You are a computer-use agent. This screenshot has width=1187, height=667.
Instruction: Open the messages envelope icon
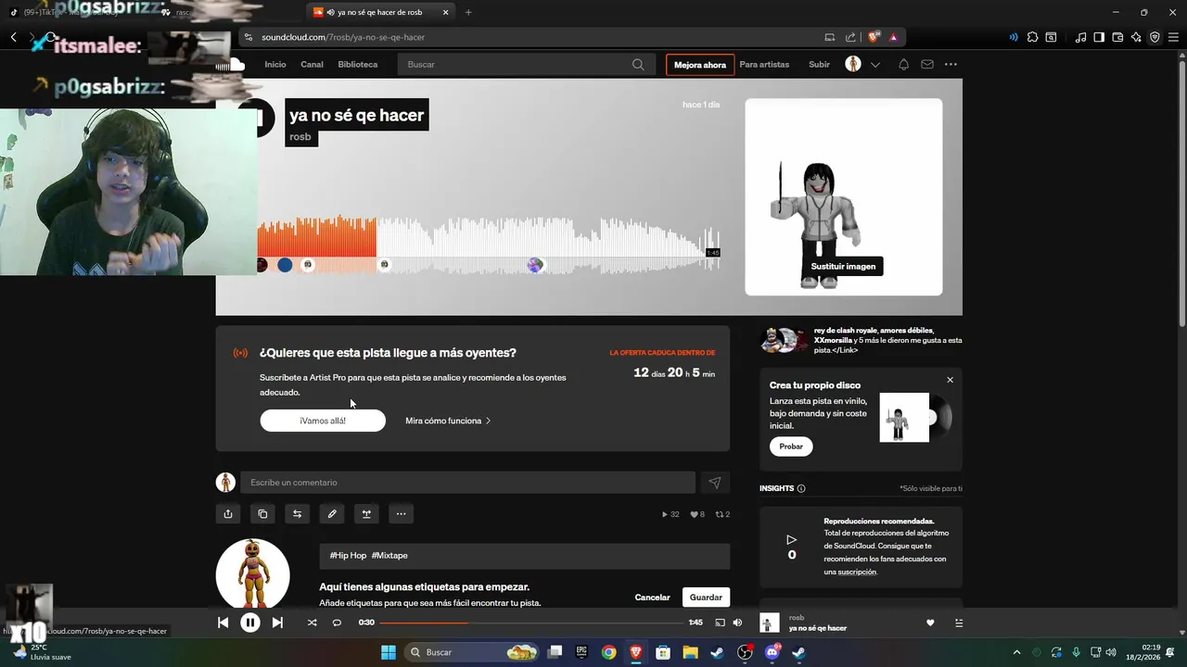[927, 64]
